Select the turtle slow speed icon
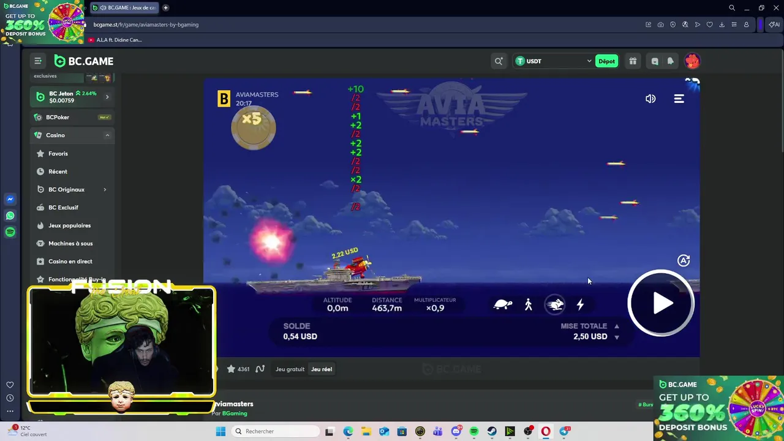The height and width of the screenshot is (441, 784). pyautogui.click(x=503, y=304)
